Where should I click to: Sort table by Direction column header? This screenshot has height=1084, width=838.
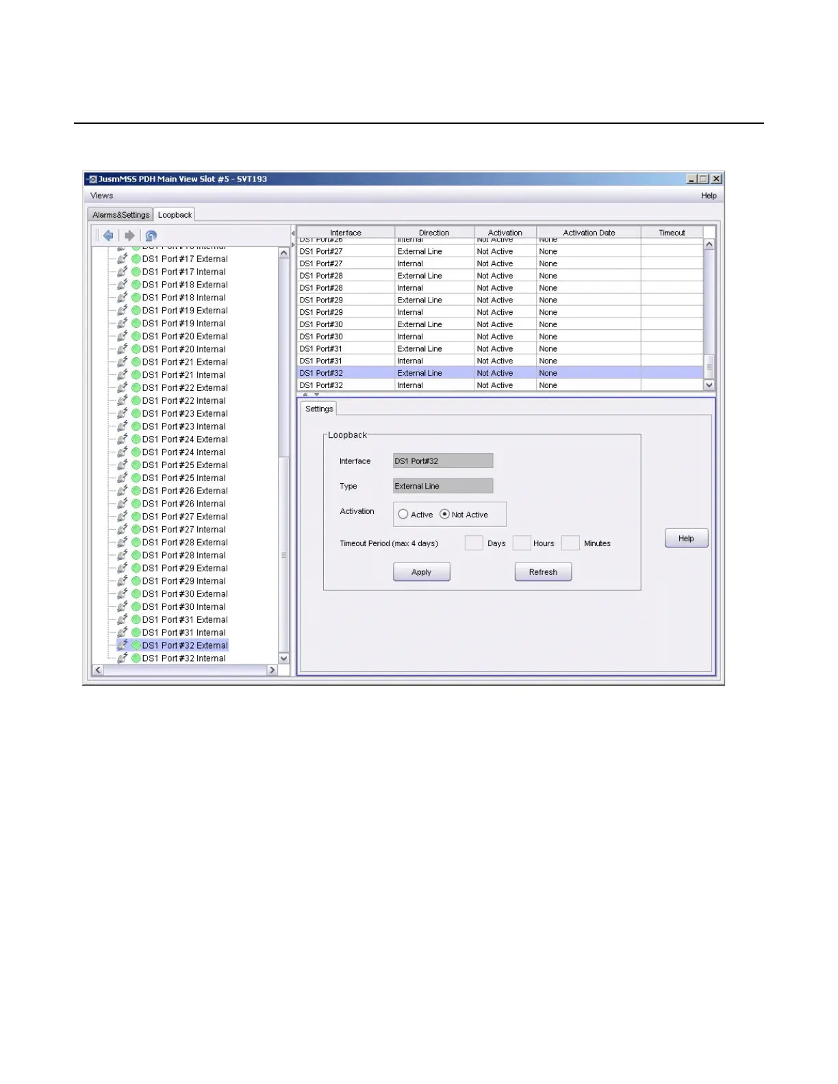[434, 233]
